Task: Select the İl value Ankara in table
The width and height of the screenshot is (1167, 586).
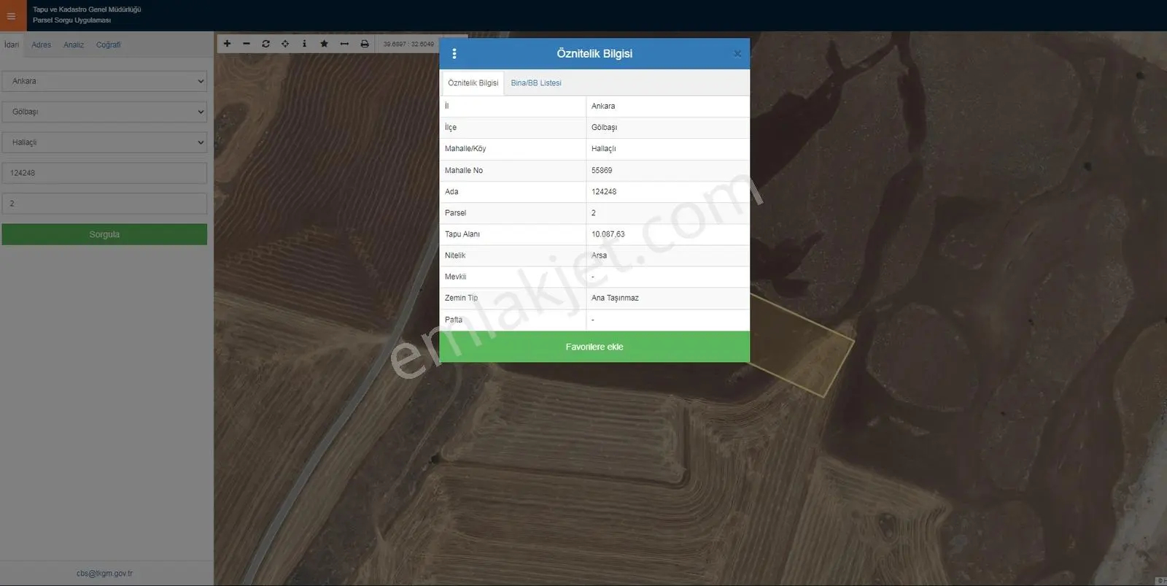Action: point(603,107)
